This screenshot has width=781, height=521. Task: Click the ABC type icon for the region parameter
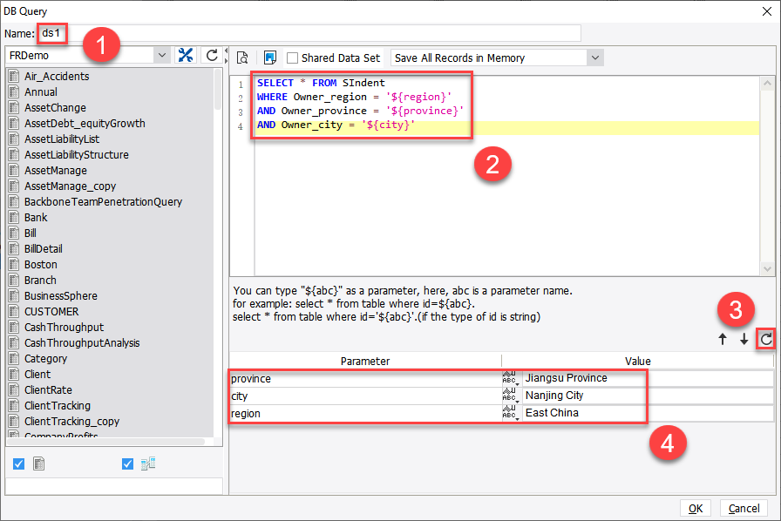tap(510, 412)
